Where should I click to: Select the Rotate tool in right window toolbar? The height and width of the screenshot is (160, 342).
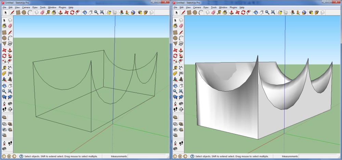click(x=243, y=12)
